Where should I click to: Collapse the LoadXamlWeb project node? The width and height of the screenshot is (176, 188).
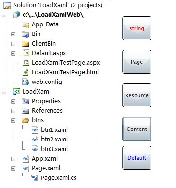point(4,15)
